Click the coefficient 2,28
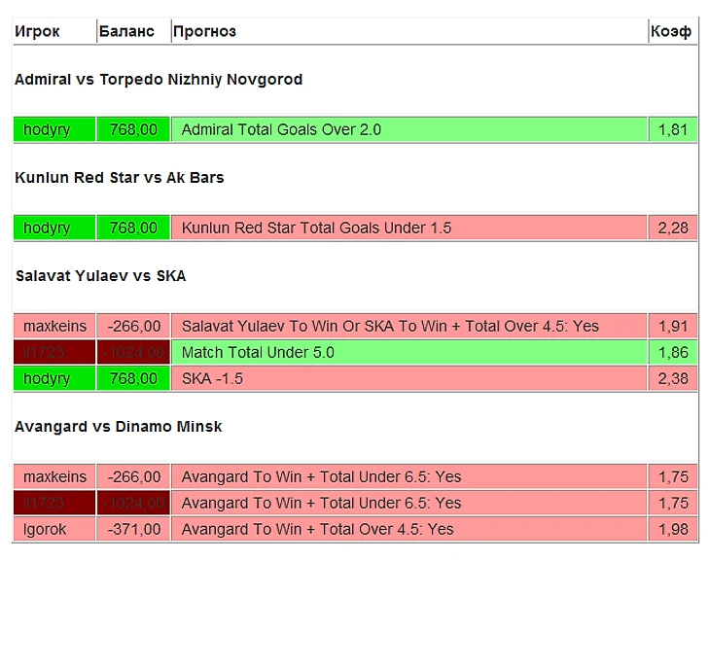This screenshot has height=666, width=710. 673,228
